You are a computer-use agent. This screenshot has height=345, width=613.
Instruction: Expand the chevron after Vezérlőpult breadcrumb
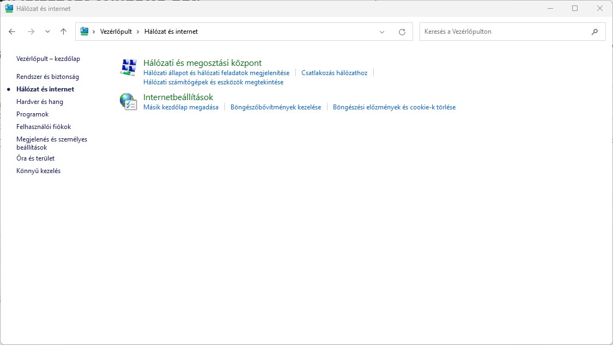click(138, 32)
